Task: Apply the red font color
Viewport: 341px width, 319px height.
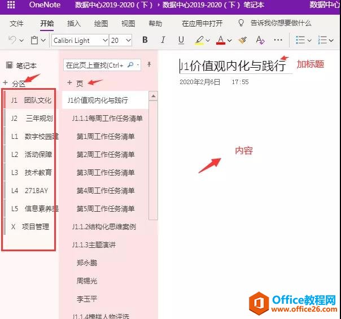Action: (221, 40)
